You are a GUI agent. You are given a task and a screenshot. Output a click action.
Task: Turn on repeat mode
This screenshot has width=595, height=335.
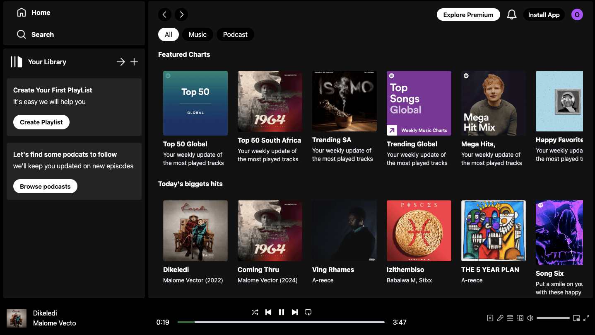click(x=308, y=312)
